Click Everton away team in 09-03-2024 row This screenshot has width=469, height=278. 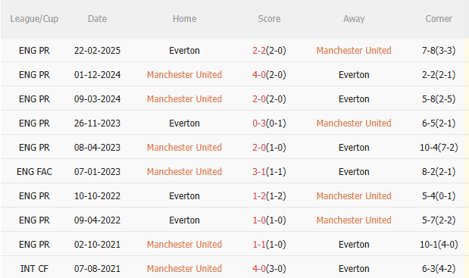click(x=354, y=99)
